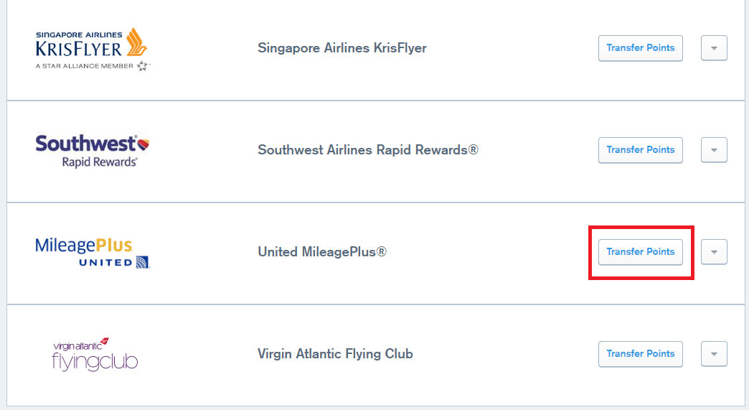The height and width of the screenshot is (410, 749).
Task: Click the United globe emblem
Action: (x=142, y=262)
